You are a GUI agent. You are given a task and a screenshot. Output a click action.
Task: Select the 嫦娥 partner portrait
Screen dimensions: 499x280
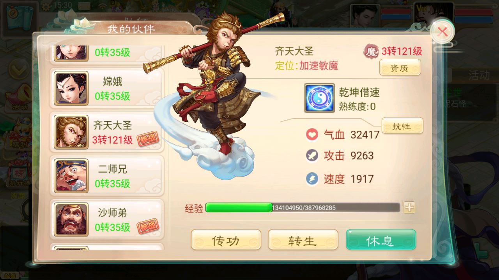point(71,88)
